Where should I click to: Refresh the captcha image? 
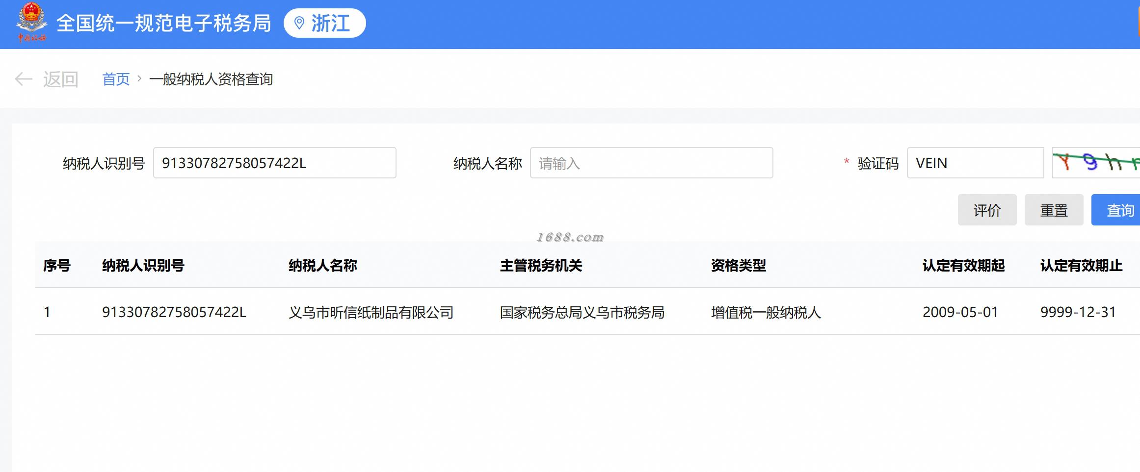pyautogui.click(x=1096, y=163)
